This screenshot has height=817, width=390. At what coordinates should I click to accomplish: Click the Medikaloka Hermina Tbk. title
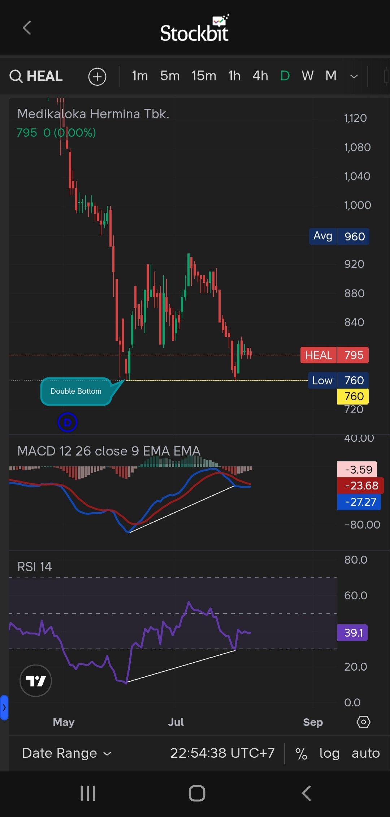(x=93, y=114)
